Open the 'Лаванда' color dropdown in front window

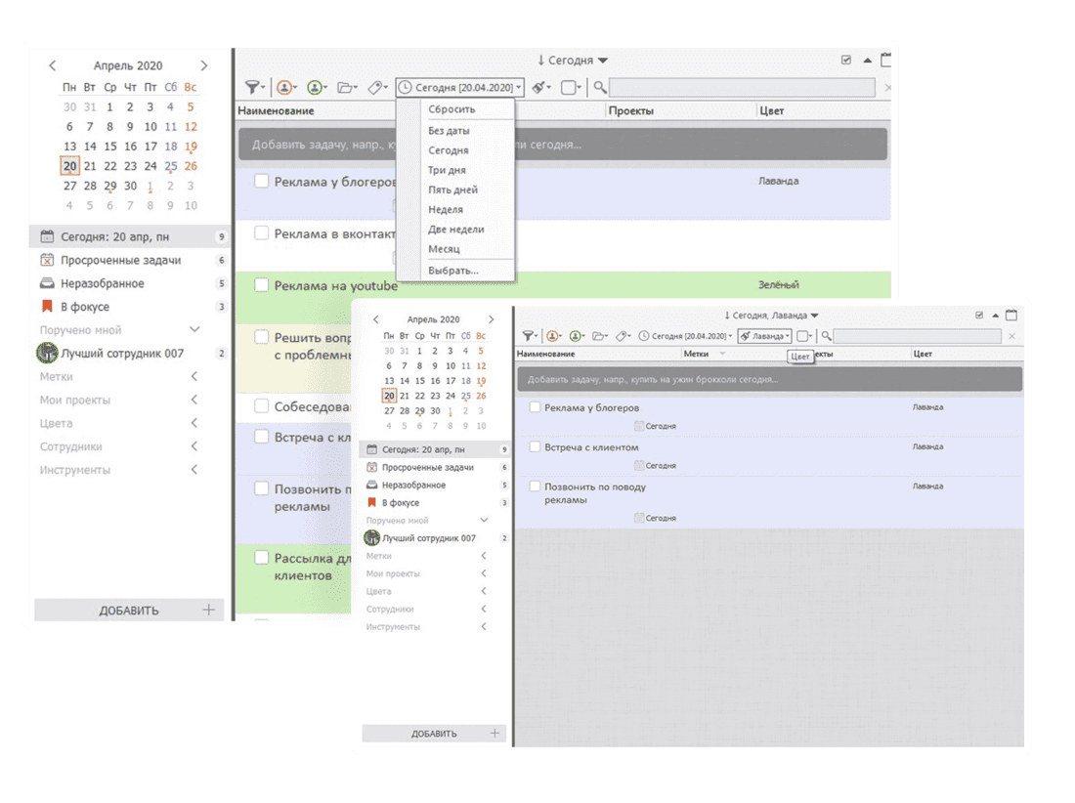point(764,336)
